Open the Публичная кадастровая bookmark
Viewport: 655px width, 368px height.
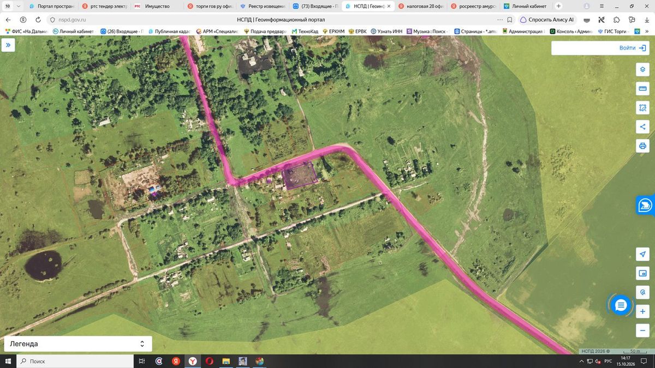[168, 32]
